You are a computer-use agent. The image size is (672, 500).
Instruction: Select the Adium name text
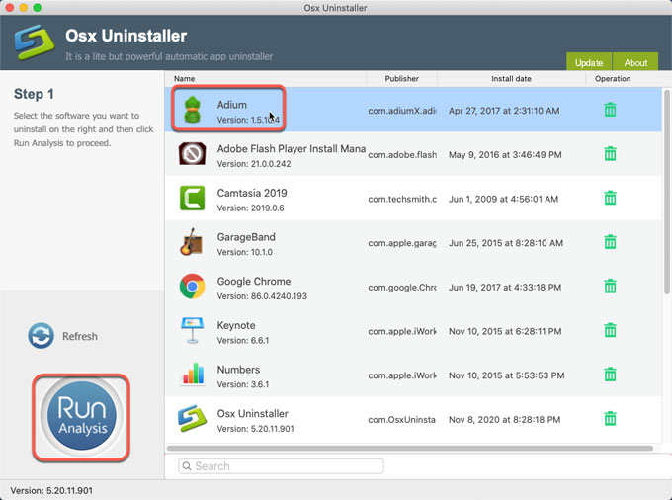(232, 105)
